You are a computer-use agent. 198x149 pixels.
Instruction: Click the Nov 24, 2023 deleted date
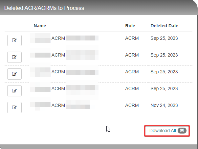click(164, 105)
